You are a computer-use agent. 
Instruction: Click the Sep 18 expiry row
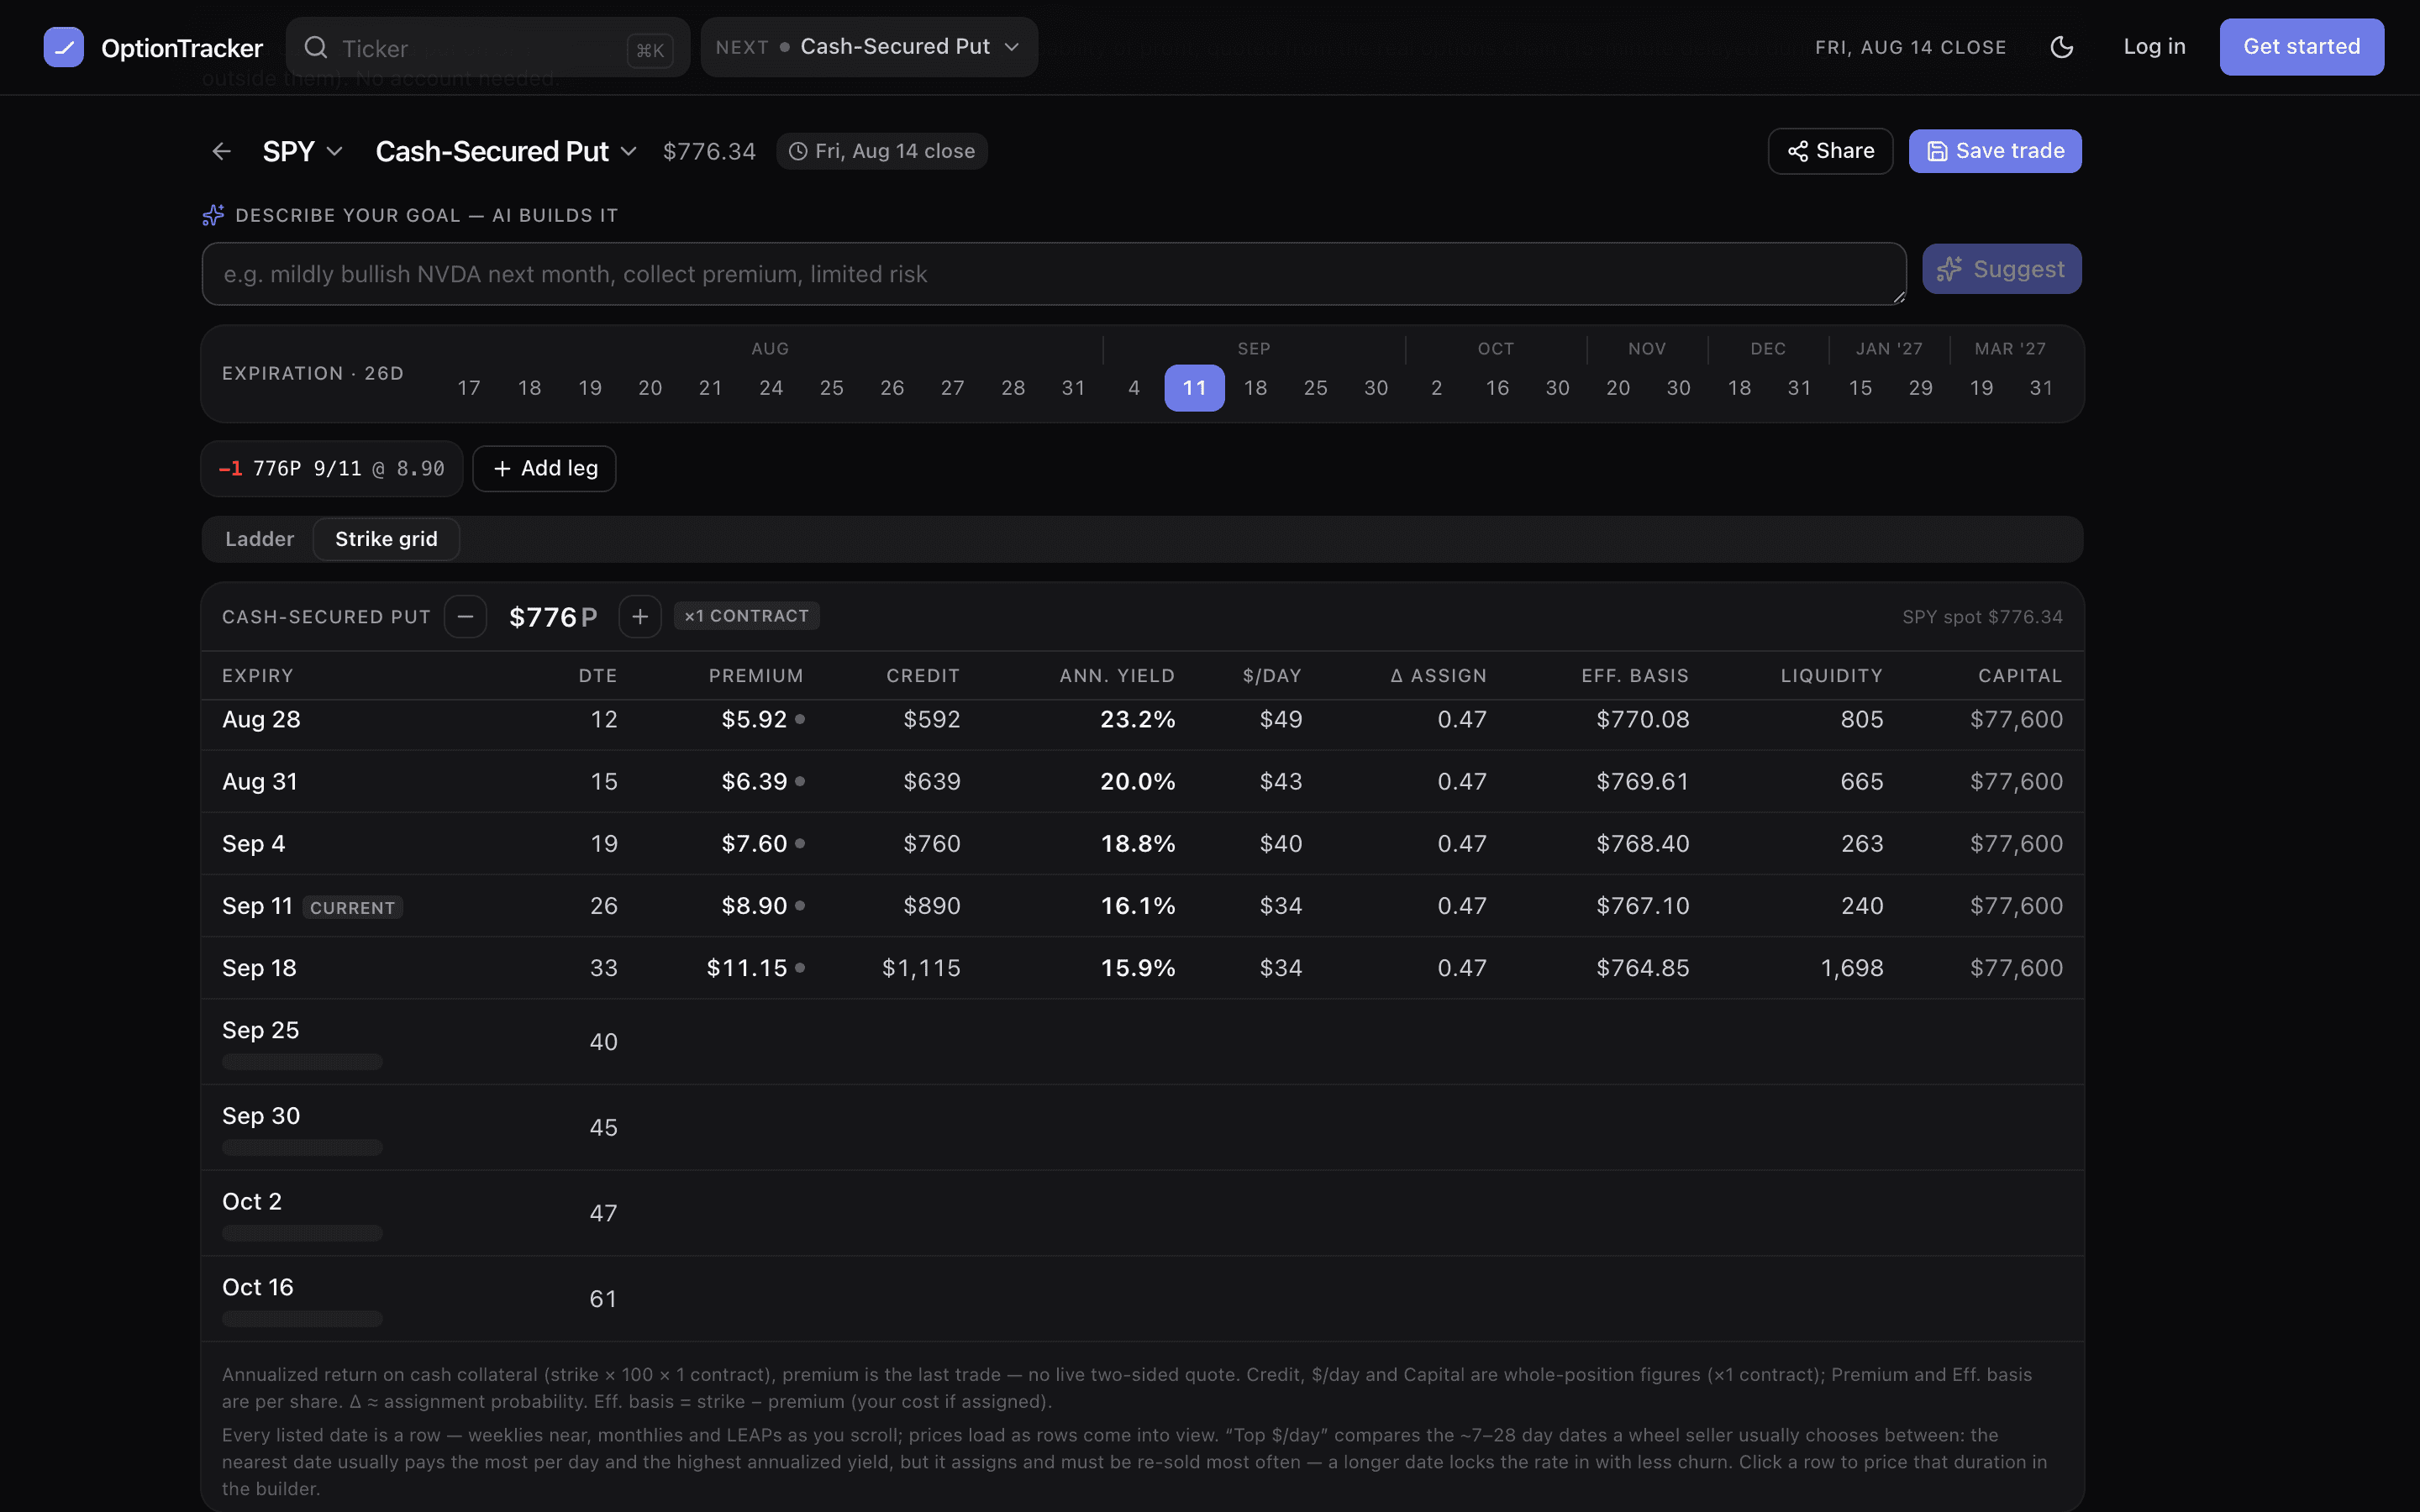tap(1142, 967)
